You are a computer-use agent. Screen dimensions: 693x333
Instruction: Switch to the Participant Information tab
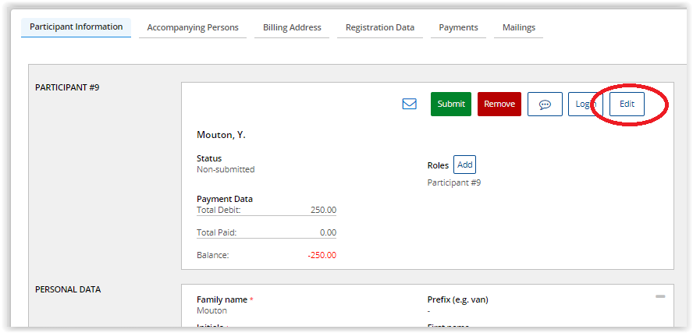point(76,27)
